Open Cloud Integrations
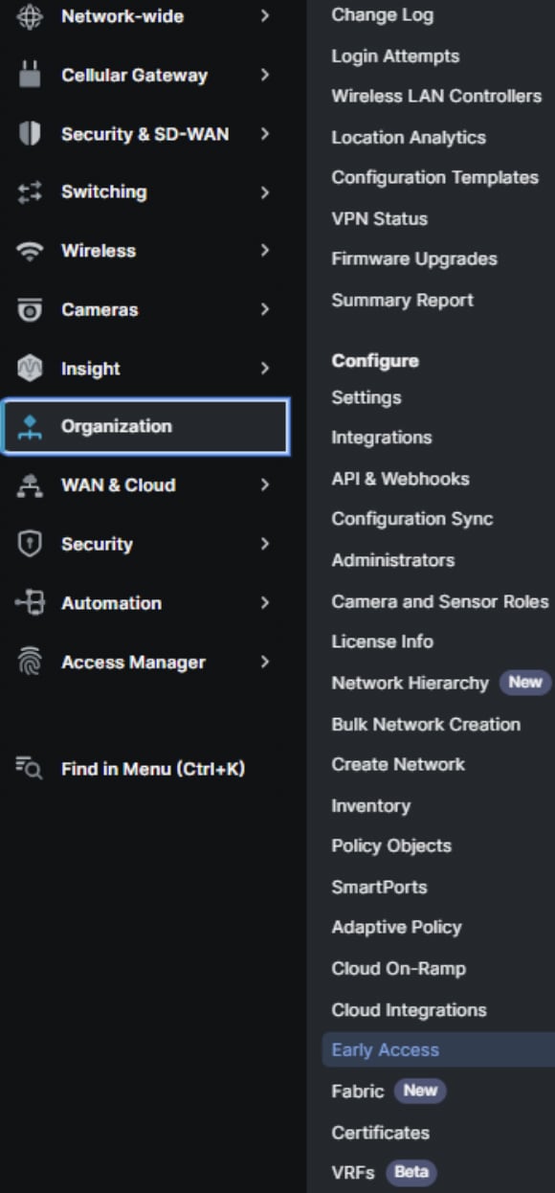The image size is (555, 1193). (x=409, y=1010)
